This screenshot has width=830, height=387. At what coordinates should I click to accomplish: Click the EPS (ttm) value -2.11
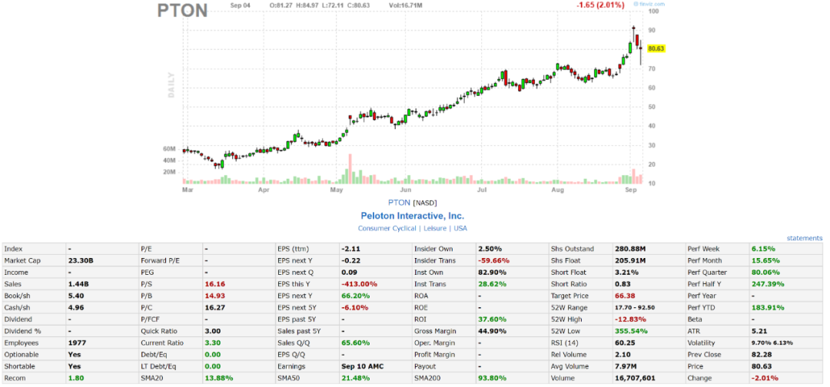(x=350, y=249)
